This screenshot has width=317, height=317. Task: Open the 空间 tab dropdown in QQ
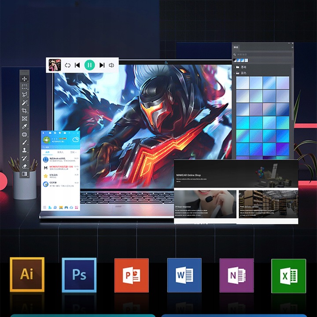tap(73, 152)
